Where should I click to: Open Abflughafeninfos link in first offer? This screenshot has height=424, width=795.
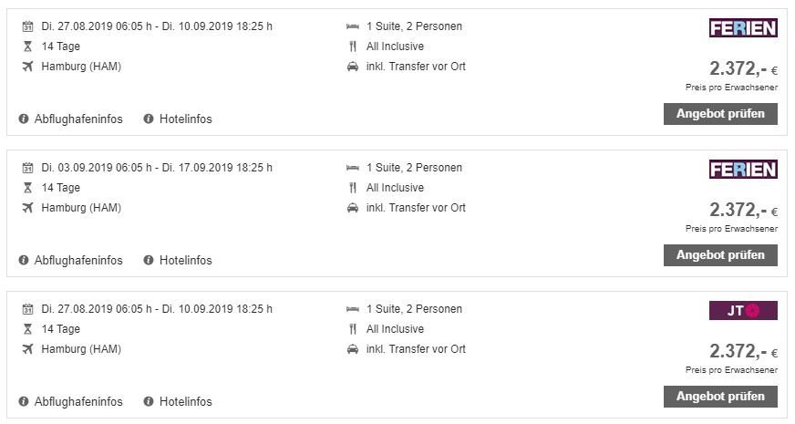[x=78, y=119]
